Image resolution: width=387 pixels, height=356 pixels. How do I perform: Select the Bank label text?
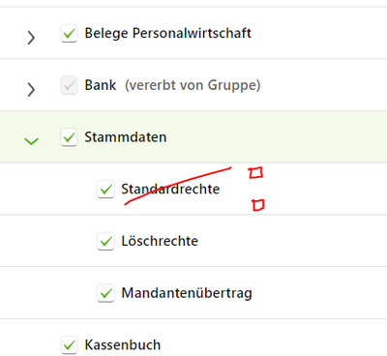pos(101,85)
